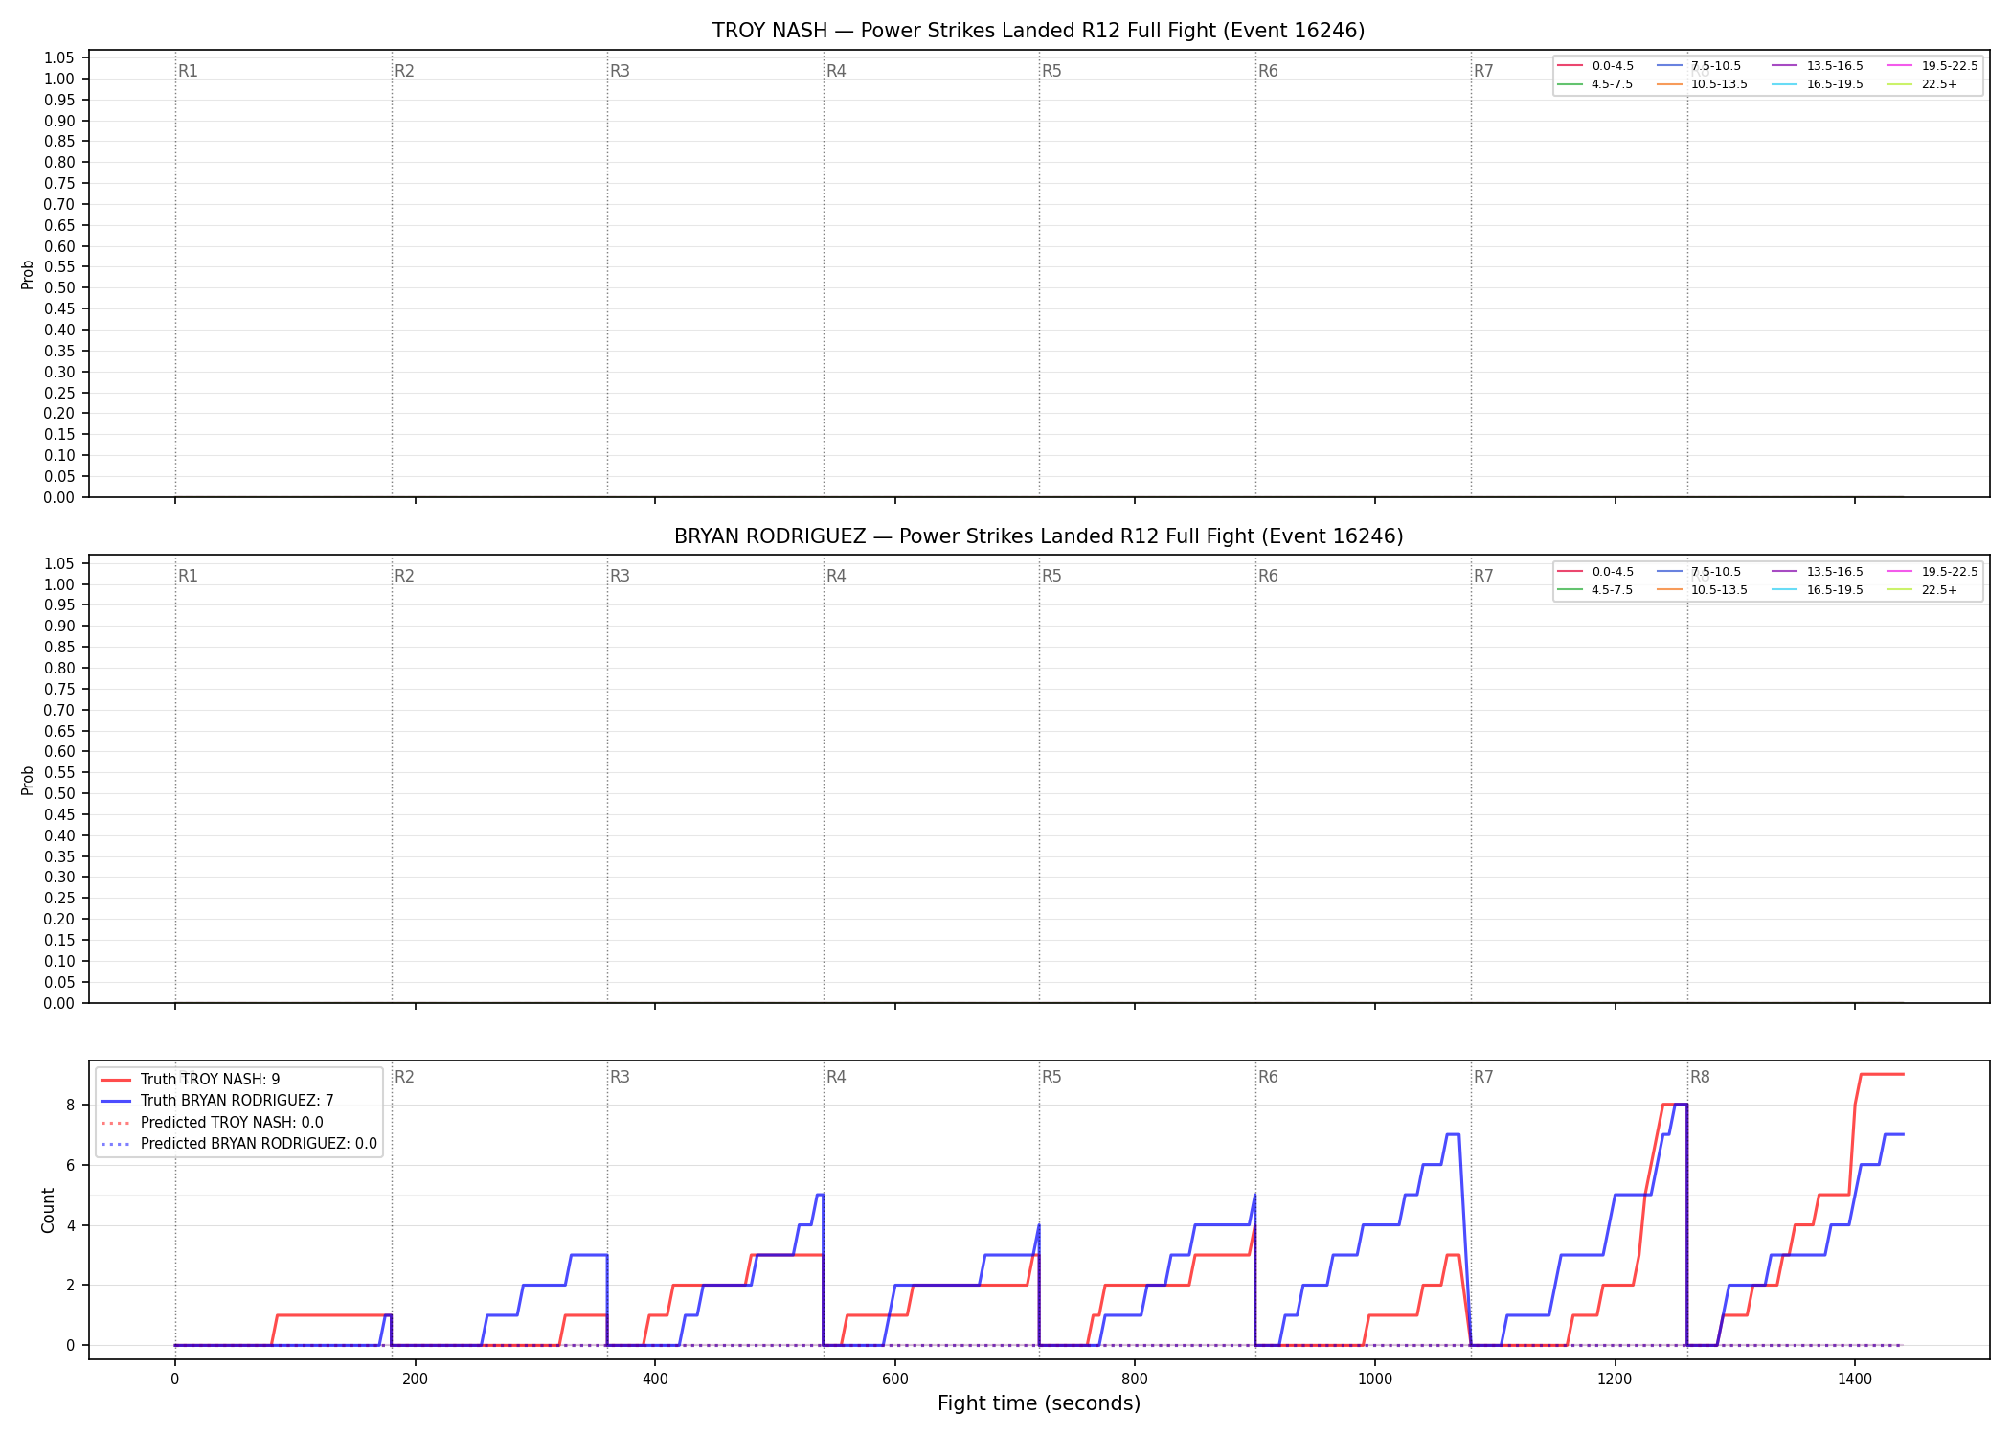Click the 'Predicted TROY NASH: 0.0' legend entry
The height and width of the screenshot is (1437, 2011).
coord(212,1123)
